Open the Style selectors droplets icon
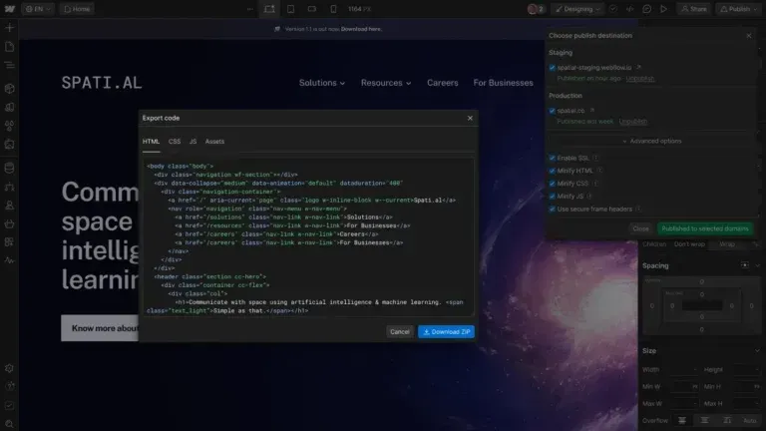 pyautogui.click(x=9, y=126)
